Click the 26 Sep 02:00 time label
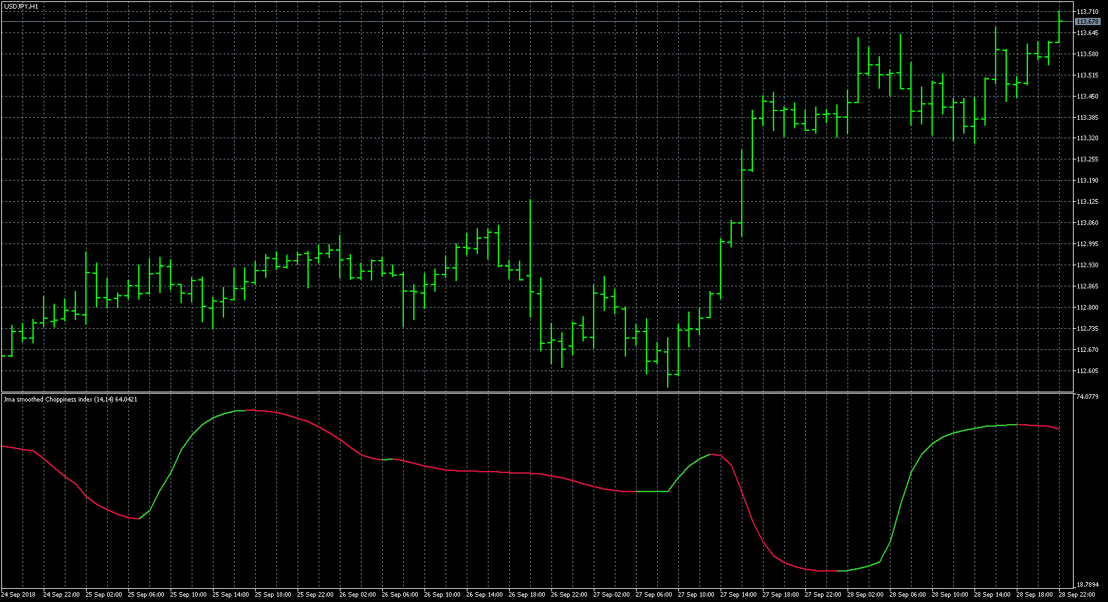This screenshot has width=1108, height=602. 358,595
